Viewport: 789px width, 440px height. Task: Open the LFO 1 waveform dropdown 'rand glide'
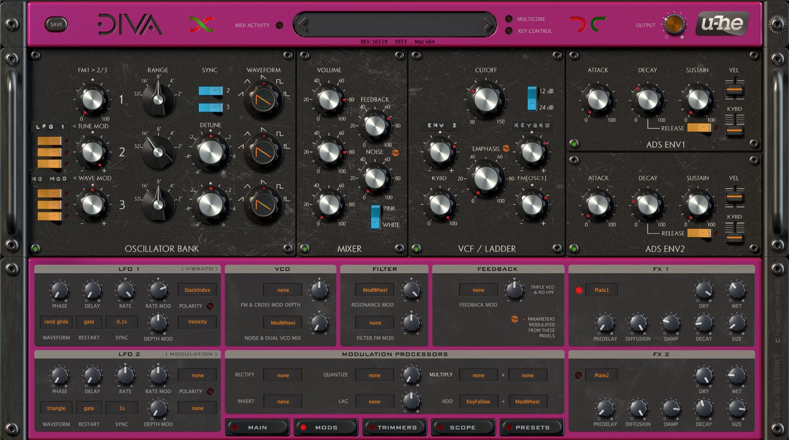[x=56, y=322]
